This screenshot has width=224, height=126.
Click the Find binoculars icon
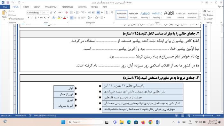[x=205, y=11]
